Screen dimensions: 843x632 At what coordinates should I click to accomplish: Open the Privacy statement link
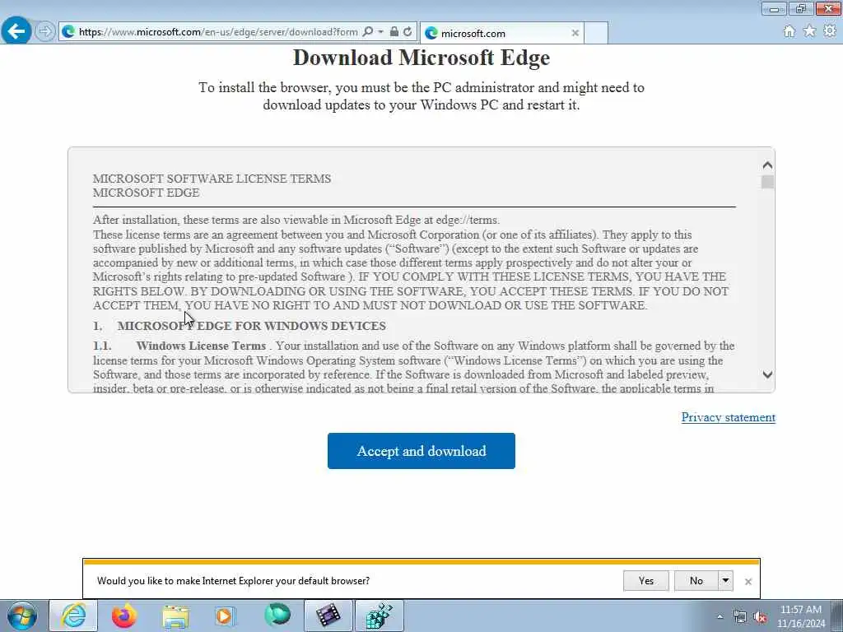click(728, 417)
